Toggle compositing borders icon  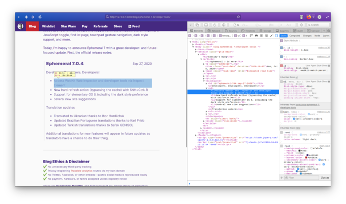(261, 36)
